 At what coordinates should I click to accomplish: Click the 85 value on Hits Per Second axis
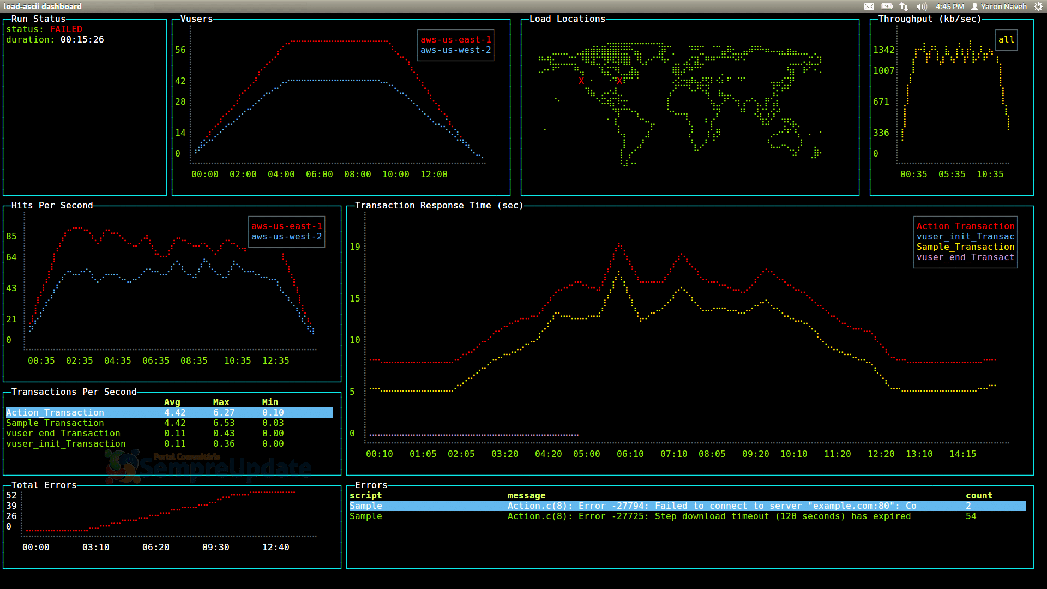pyautogui.click(x=11, y=237)
